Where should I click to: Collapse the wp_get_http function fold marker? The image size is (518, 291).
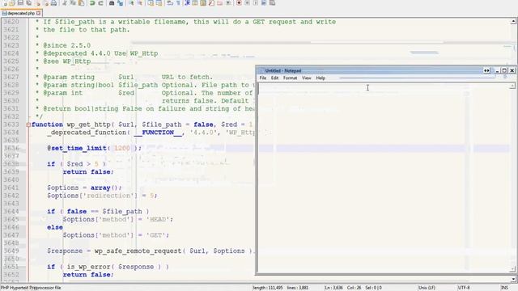tap(28, 124)
